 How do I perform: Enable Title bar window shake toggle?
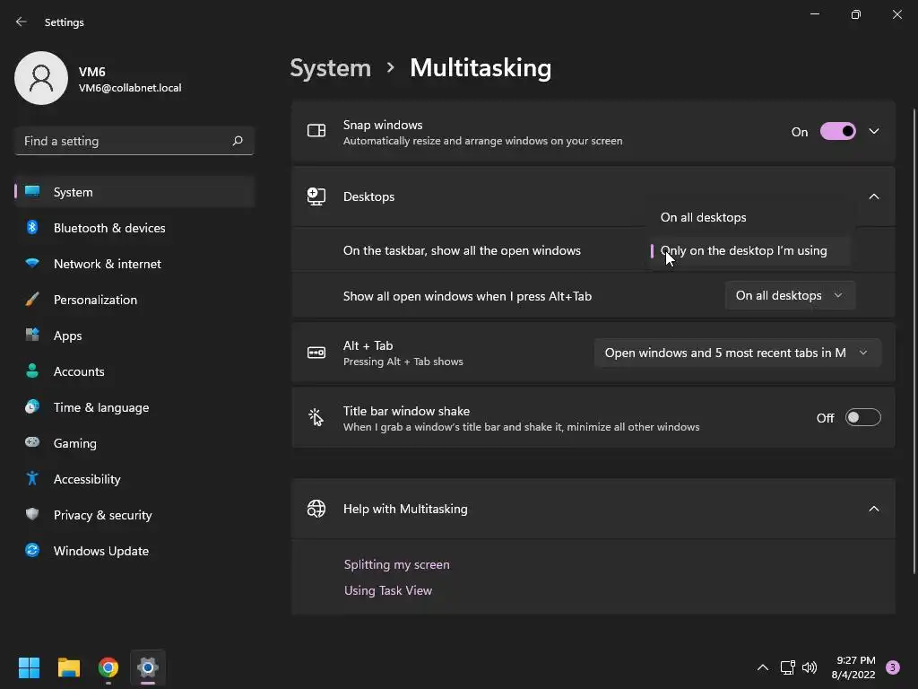[x=862, y=418]
